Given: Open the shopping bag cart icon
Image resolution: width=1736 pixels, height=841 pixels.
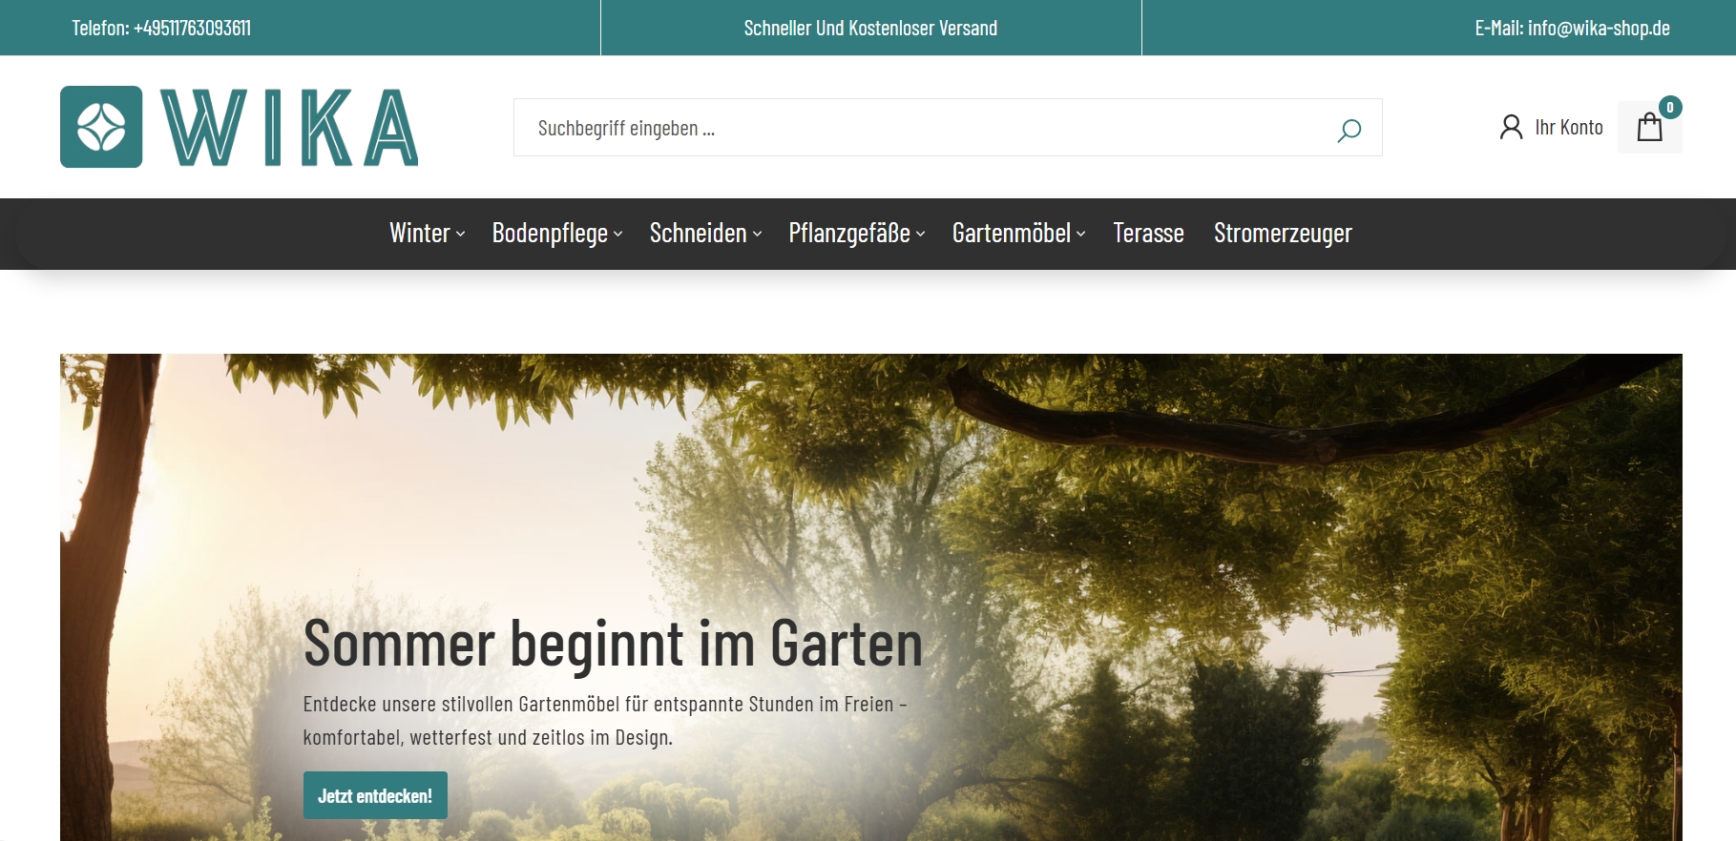Looking at the screenshot, I should coord(1648,128).
